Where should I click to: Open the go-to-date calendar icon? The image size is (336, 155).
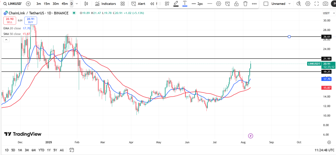[x=72, y=150]
